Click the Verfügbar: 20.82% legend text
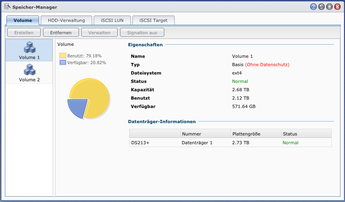The image size is (345, 202). (87, 63)
